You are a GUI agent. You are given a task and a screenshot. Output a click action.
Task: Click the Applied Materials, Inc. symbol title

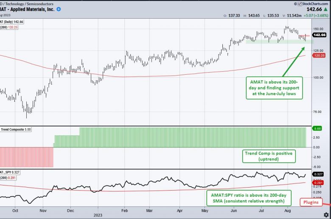[x=27, y=9]
